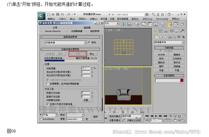Click the 3ds Max application logo button
Screen dimensions: 209x137
click(x=41, y=16)
